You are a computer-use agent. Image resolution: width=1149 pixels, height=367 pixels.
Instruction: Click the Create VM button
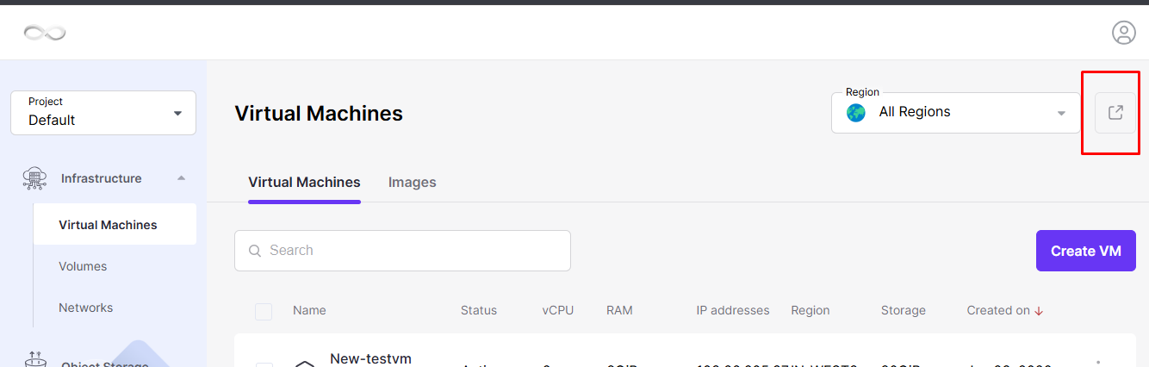pyautogui.click(x=1086, y=251)
